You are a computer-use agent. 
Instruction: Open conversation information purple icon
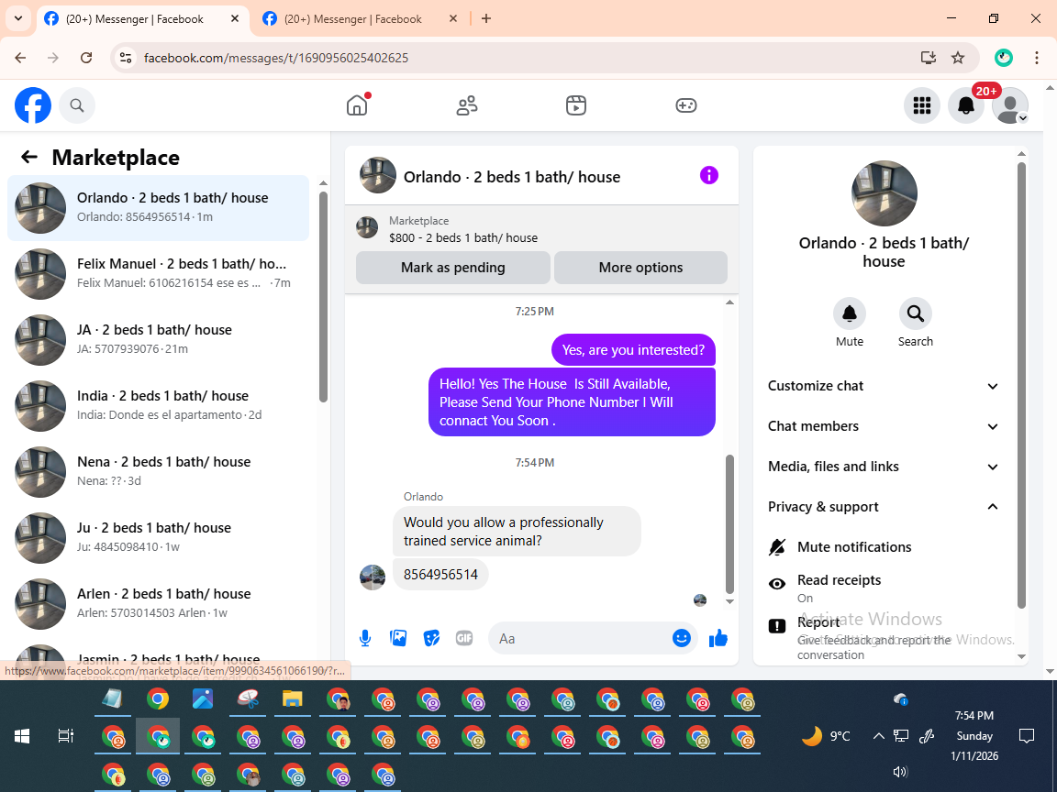point(709,175)
